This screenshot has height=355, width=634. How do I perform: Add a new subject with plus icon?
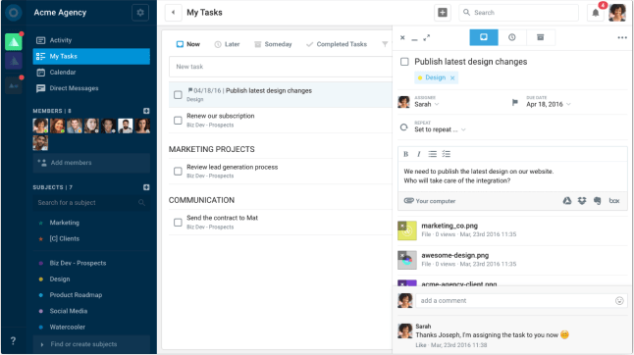146,187
